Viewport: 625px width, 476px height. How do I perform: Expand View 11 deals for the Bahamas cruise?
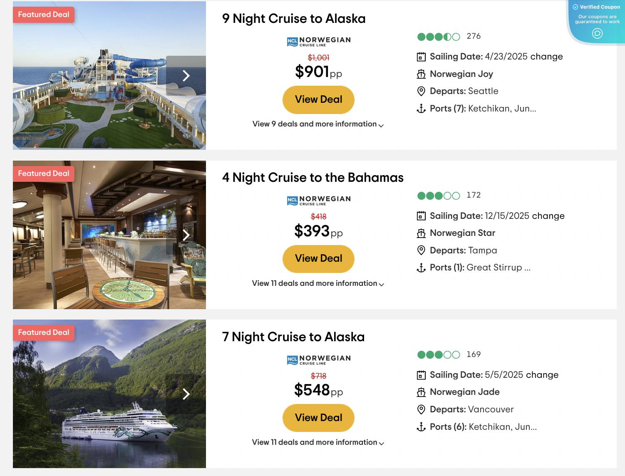(x=318, y=283)
